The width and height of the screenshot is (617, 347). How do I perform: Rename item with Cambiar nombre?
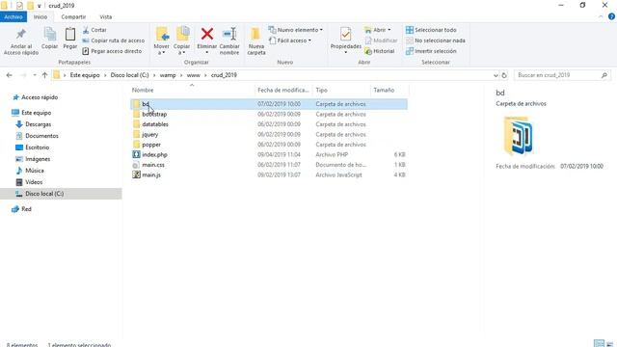(x=229, y=41)
